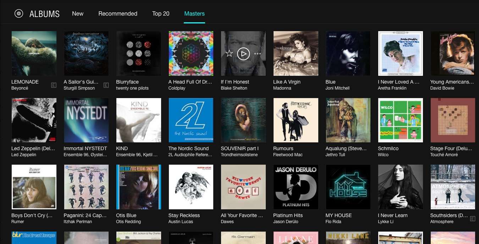This screenshot has height=244, width=479.
Task: Select the Masters tab
Action: click(x=194, y=13)
